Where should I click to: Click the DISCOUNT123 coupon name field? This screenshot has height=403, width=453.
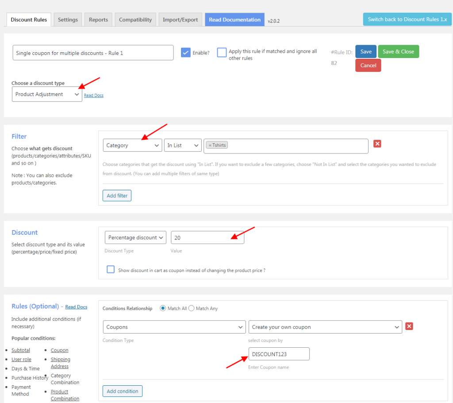279,354
